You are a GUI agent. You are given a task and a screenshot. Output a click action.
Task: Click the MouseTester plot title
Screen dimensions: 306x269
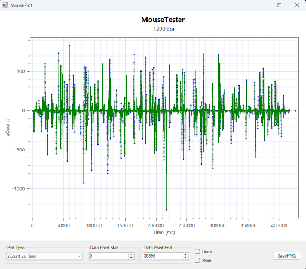coord(163,20)
